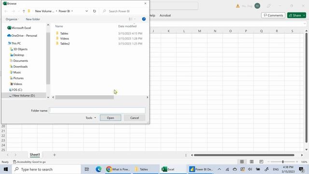The width and height of the screenshot is (309, 174).
Task: Switch to Chrome 'What is Pow...' window
Action: [x=118, y=169]
